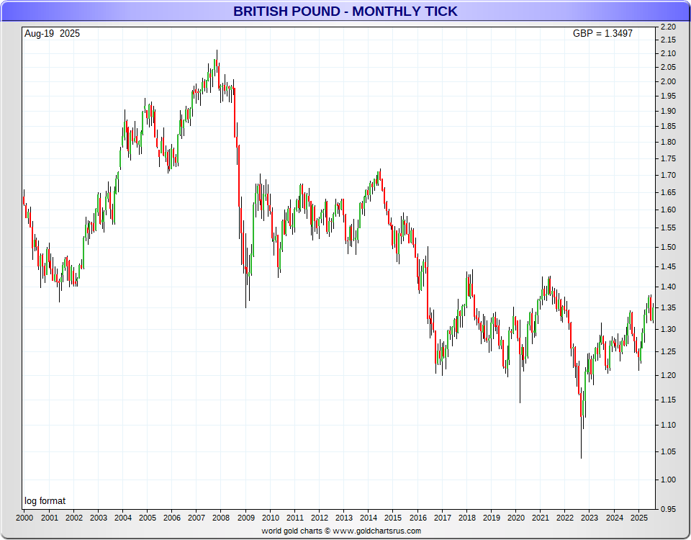Screen dimensions: 691x540
Task: Click the 2010 year label on the x-axis
Action: (271, 518)
